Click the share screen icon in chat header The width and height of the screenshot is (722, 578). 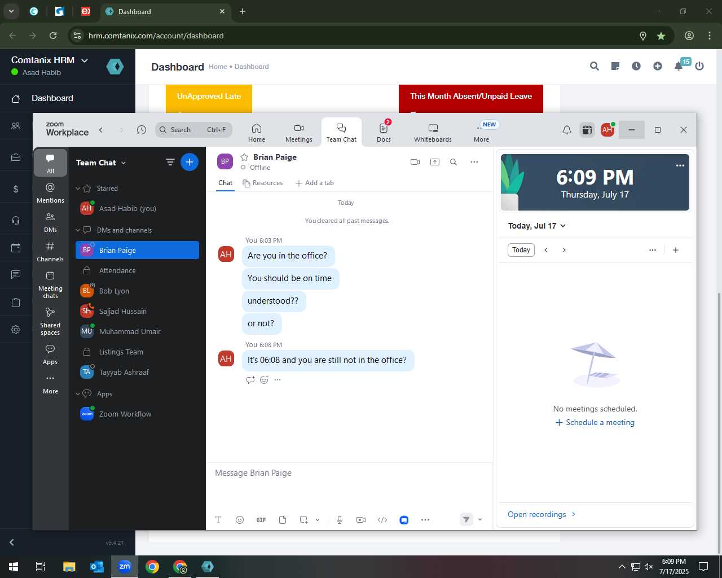(435, 162)
